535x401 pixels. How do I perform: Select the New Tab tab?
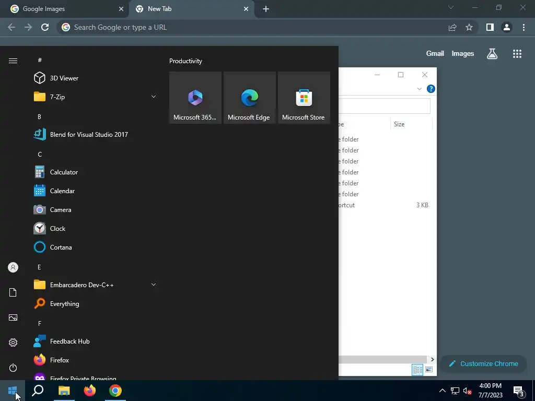tap(190, 9)
